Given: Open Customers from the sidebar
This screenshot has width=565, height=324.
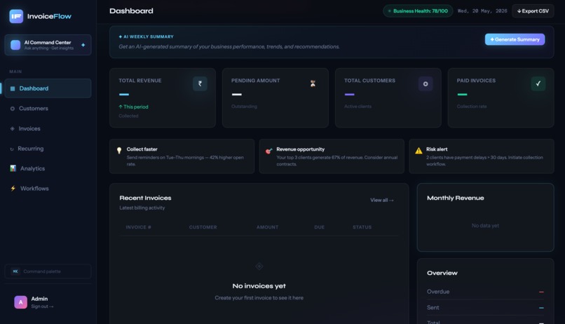Looking at the screenshot, I should (x=48, y=109).
